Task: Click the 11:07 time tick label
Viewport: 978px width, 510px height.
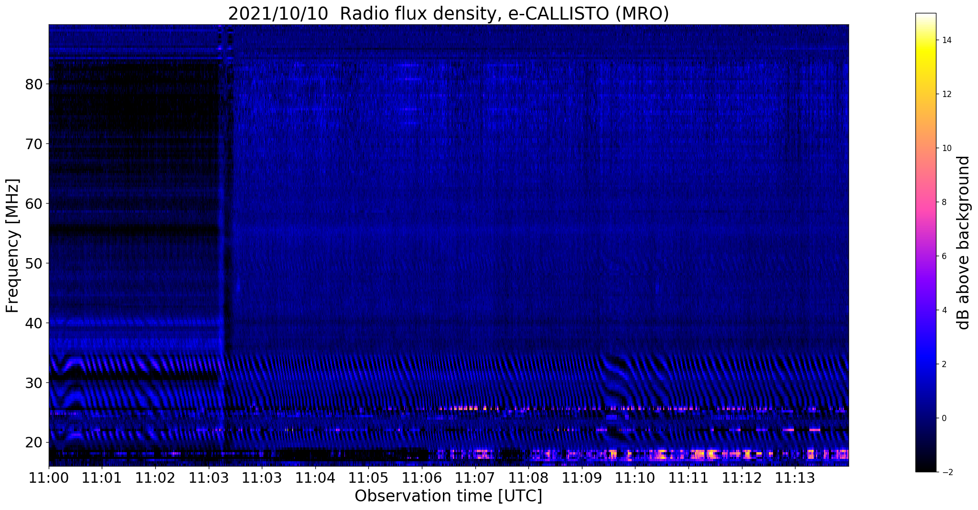Action: coord(475,477)
